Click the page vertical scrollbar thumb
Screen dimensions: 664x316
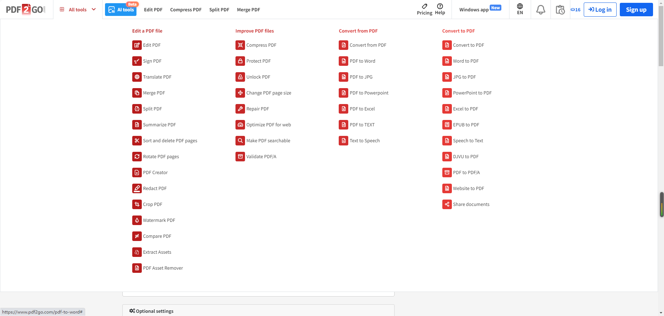[661, 39]
